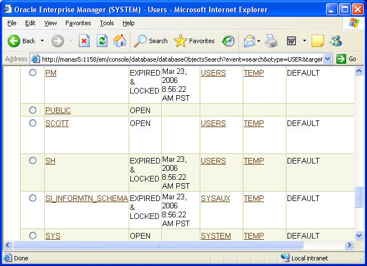This screenshot has height=266, width=367.
Task: Click the History icon in toolbar
Action: [x=228, y=41]
